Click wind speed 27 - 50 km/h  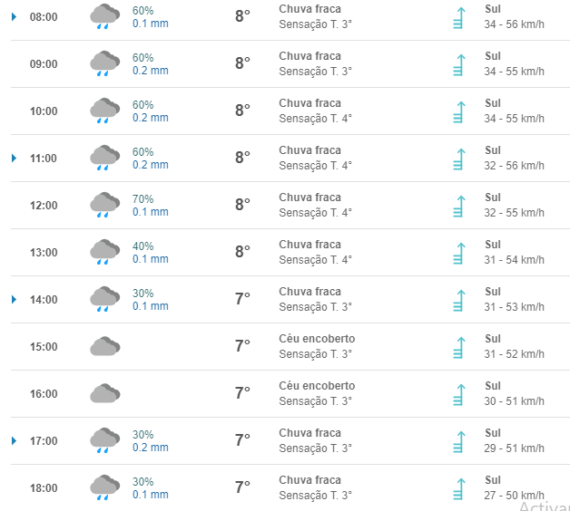515,496
